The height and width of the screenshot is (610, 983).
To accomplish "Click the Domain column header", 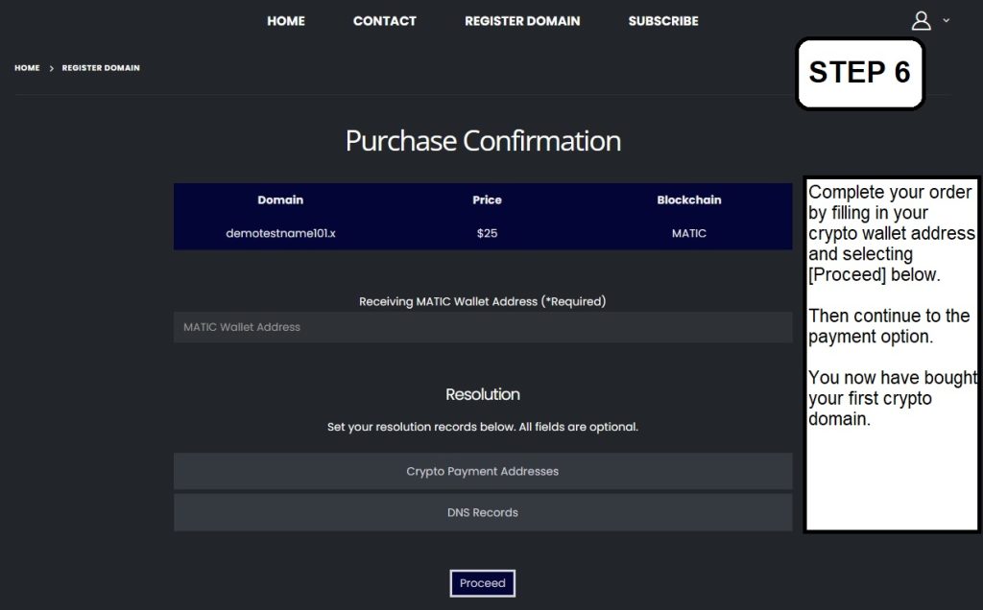I will (x=280, y=199).
